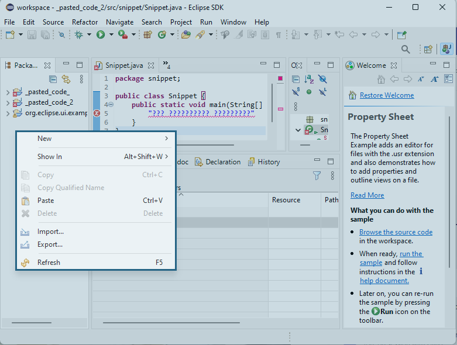This screenshot has height=345, width=457.
Task: Toggle Hide Fields in the Outline view
Action: [x=322, y=79]
